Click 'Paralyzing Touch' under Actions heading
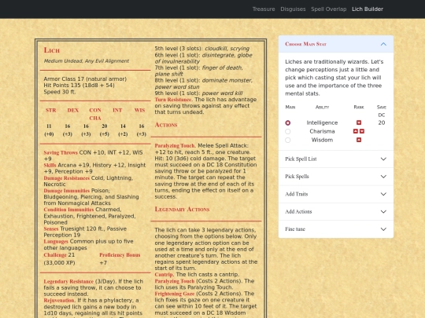This screenshot has height=318, width=425. click(175, 146)
